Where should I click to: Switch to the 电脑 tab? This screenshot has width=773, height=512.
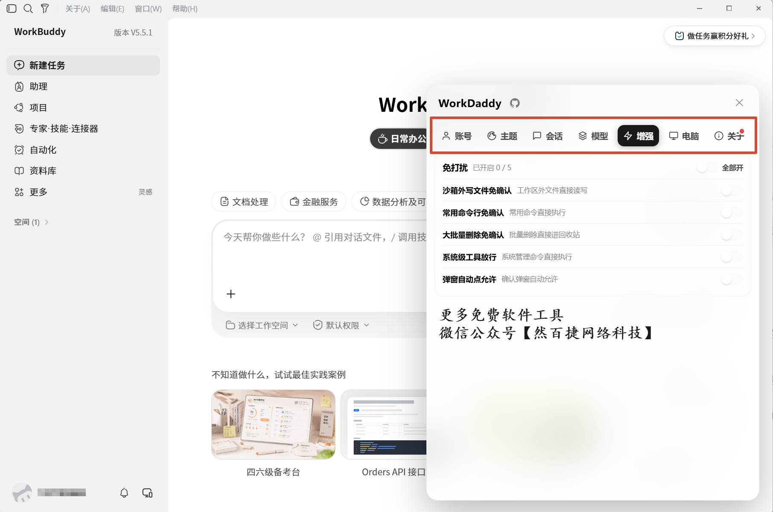(x=684, y=136)
